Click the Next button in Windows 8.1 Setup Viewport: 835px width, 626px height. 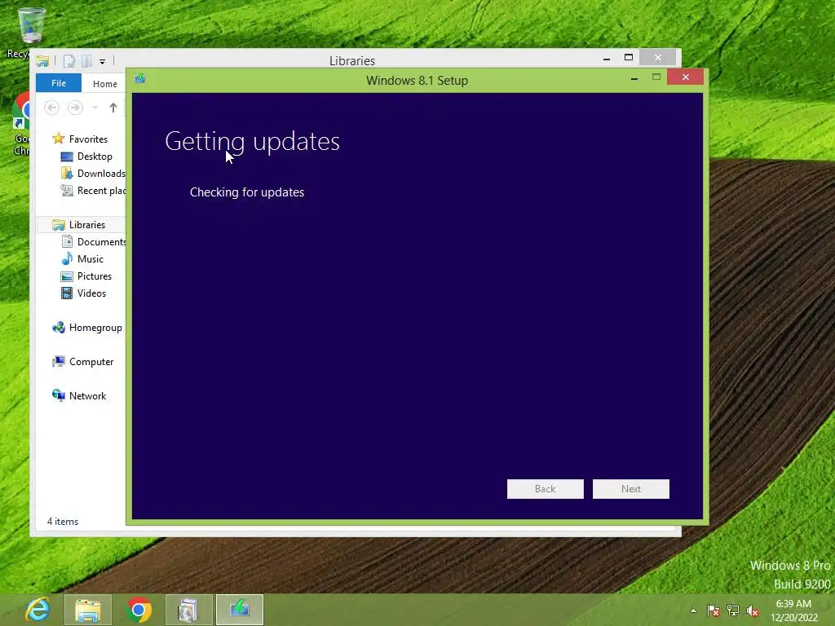tap(631, 489)
